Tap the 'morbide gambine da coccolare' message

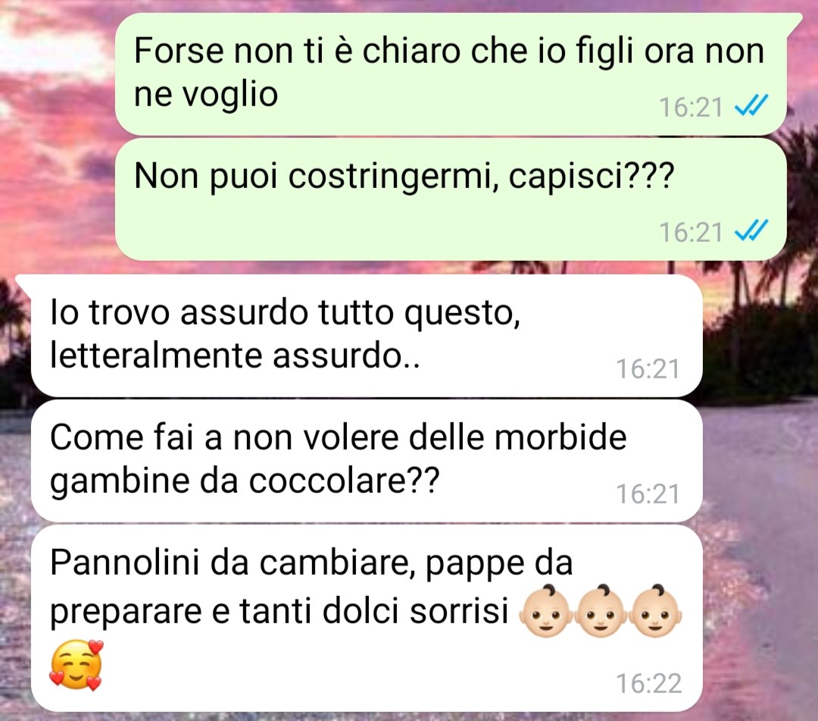(367, 461)
